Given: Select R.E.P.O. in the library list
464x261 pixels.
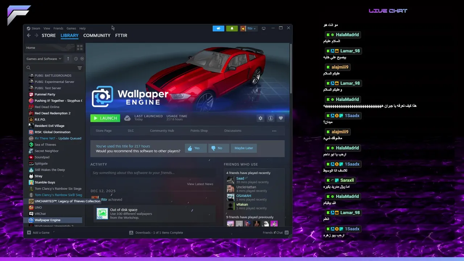Looking at the screenshot, I should pyautogui.click(x=40, y=120).
